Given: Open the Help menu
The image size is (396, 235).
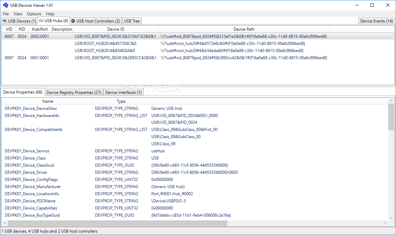Looking at the screenshot, I should (x=50, y=14).
